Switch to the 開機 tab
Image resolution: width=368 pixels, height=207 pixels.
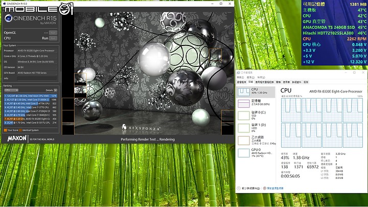click(x=279, y=82)
